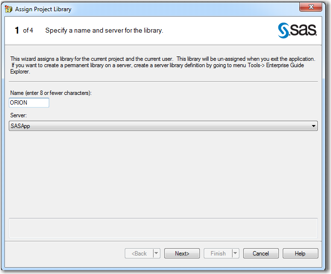Viewport: 331px width, 274px height.
Task: Click the disabled Back button
Action: click(x=139, y=254)
